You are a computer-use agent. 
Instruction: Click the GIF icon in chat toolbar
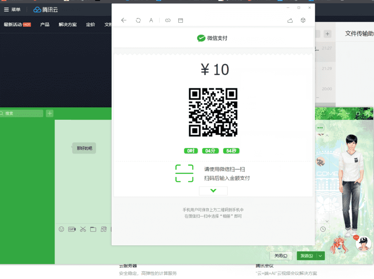coord(72,229)
